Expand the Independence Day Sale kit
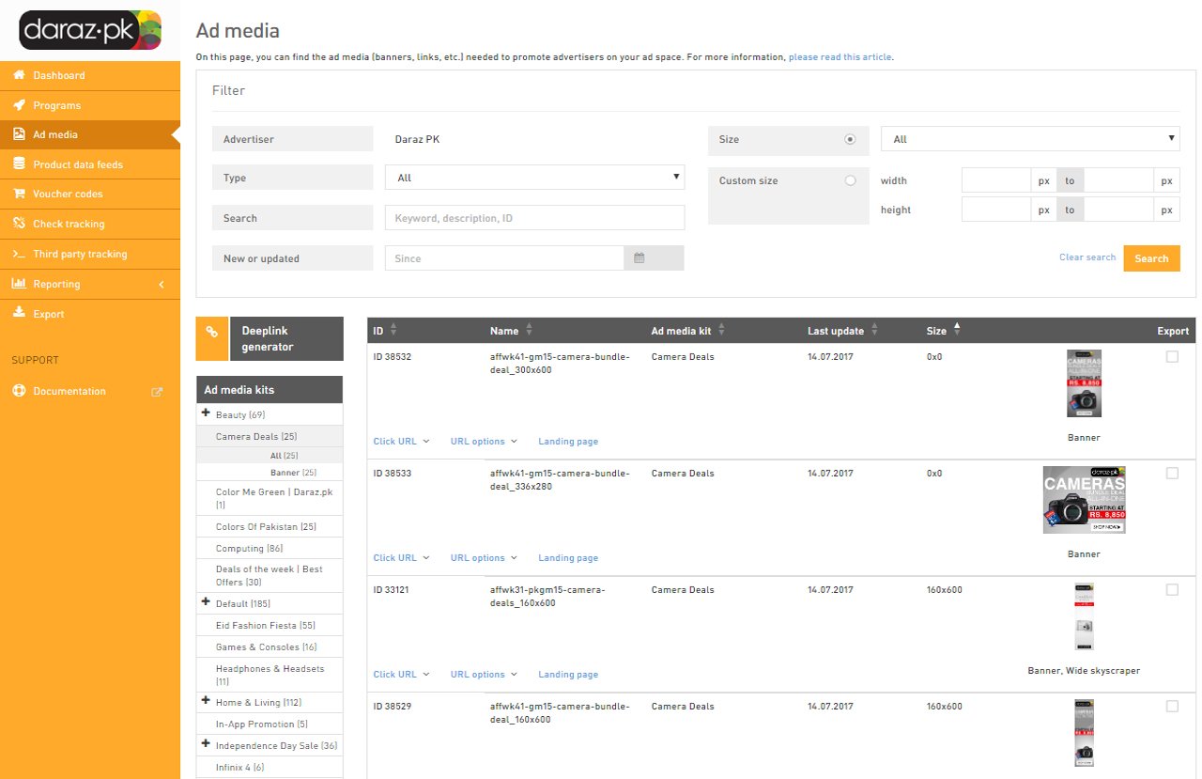 click(206, 743)
